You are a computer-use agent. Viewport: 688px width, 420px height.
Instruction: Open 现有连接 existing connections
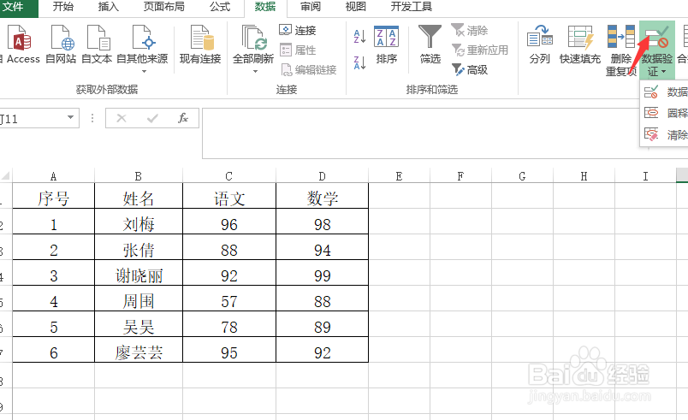200,44
